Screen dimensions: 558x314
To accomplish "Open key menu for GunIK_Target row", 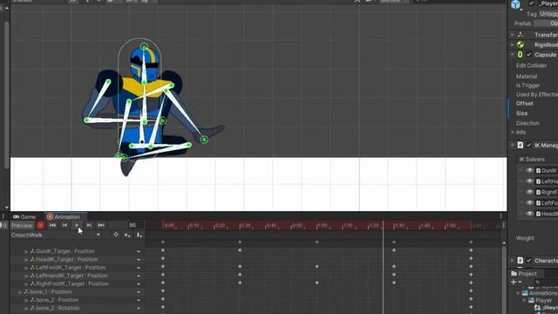I will coord(139,251).
